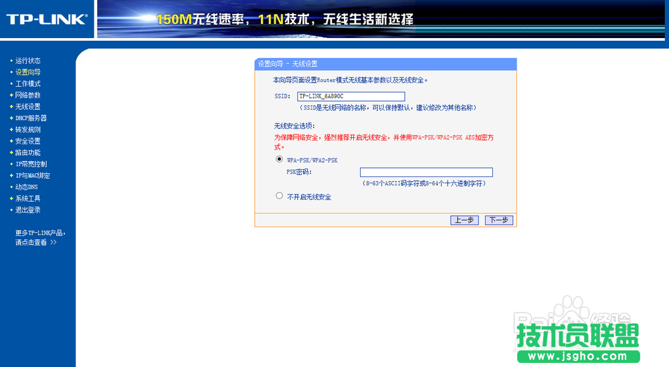This screenshot has width=669, height=367.
Task: Click the 退出登录 logout link
Action: tap(28, 210)
